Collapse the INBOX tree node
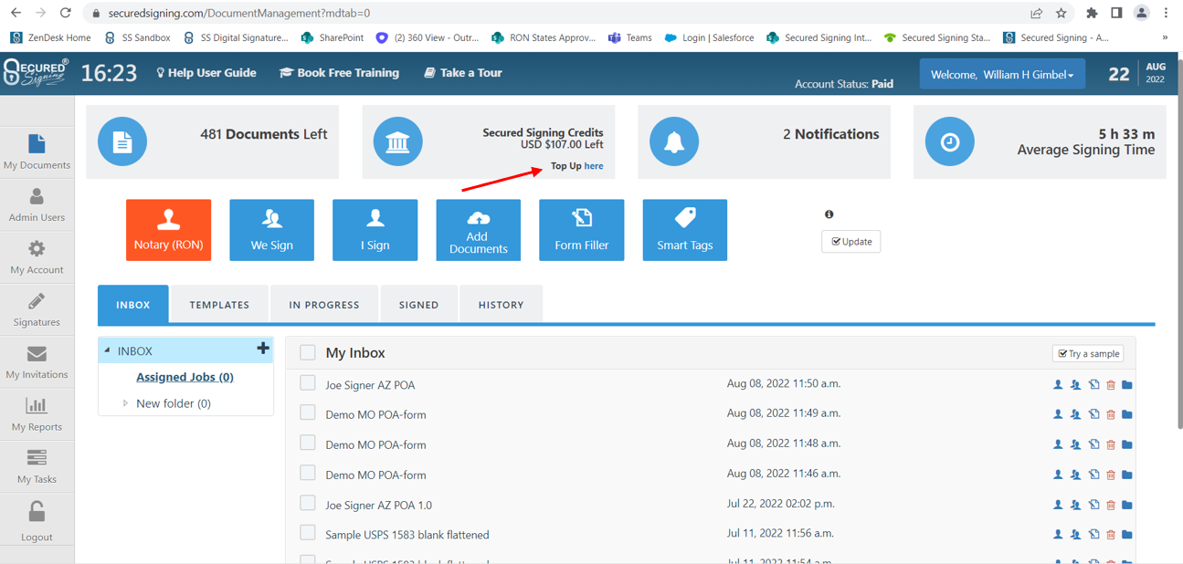Screen dimensions: 1183x564 pos(107,350)
